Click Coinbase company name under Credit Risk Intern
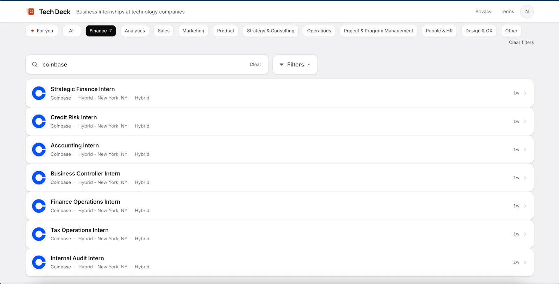 [x=61, y=126]
